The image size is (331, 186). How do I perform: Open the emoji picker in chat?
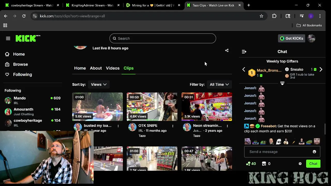(x=314, y=152)
